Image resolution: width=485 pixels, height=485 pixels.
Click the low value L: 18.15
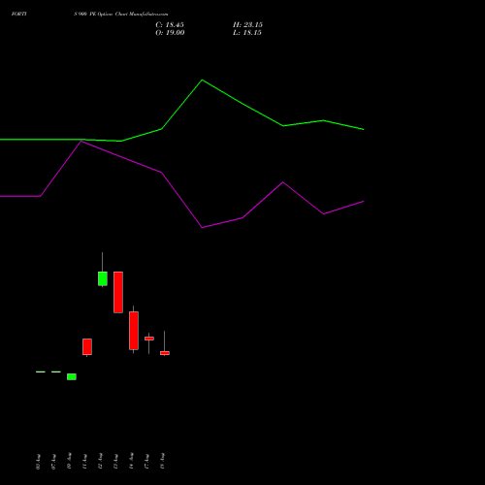click(247, 33)
